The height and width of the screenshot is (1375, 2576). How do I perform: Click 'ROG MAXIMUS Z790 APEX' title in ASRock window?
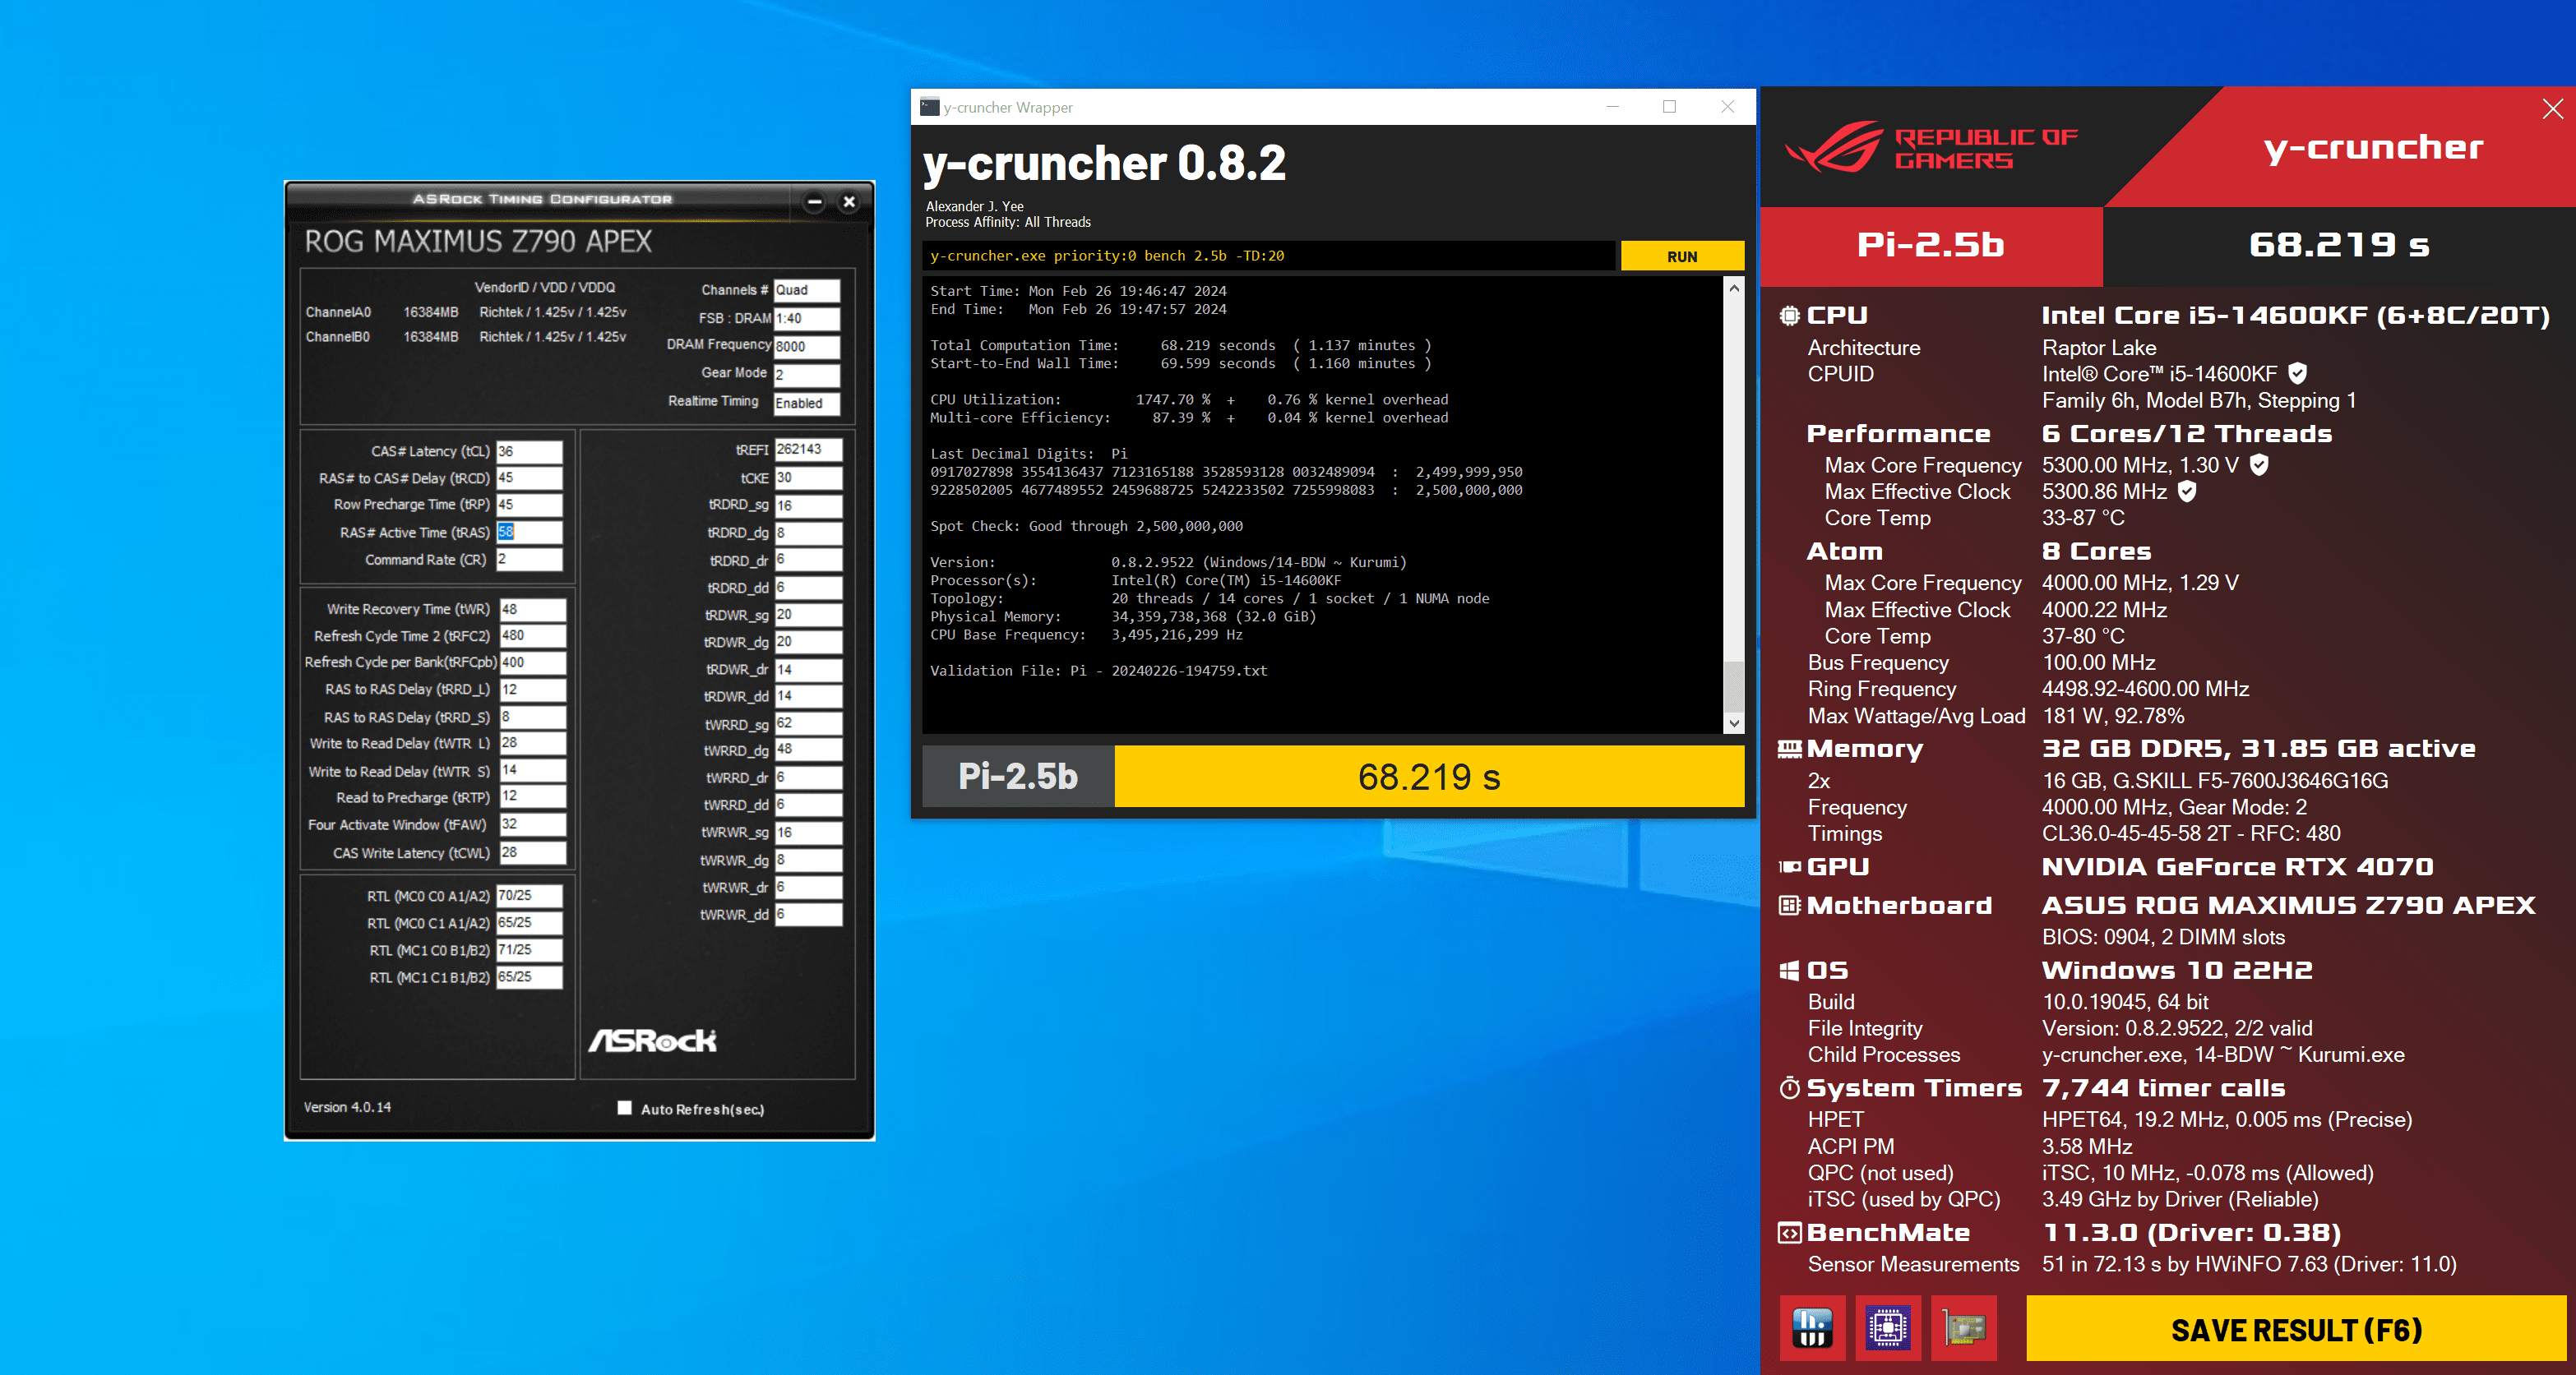click(x=478, y=242)
